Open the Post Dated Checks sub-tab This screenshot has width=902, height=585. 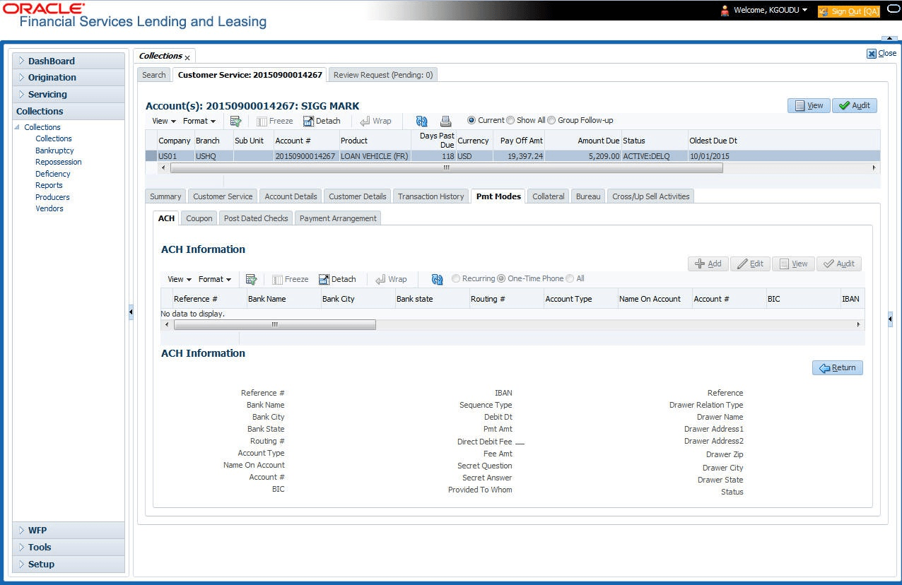[x=256, y=218]
